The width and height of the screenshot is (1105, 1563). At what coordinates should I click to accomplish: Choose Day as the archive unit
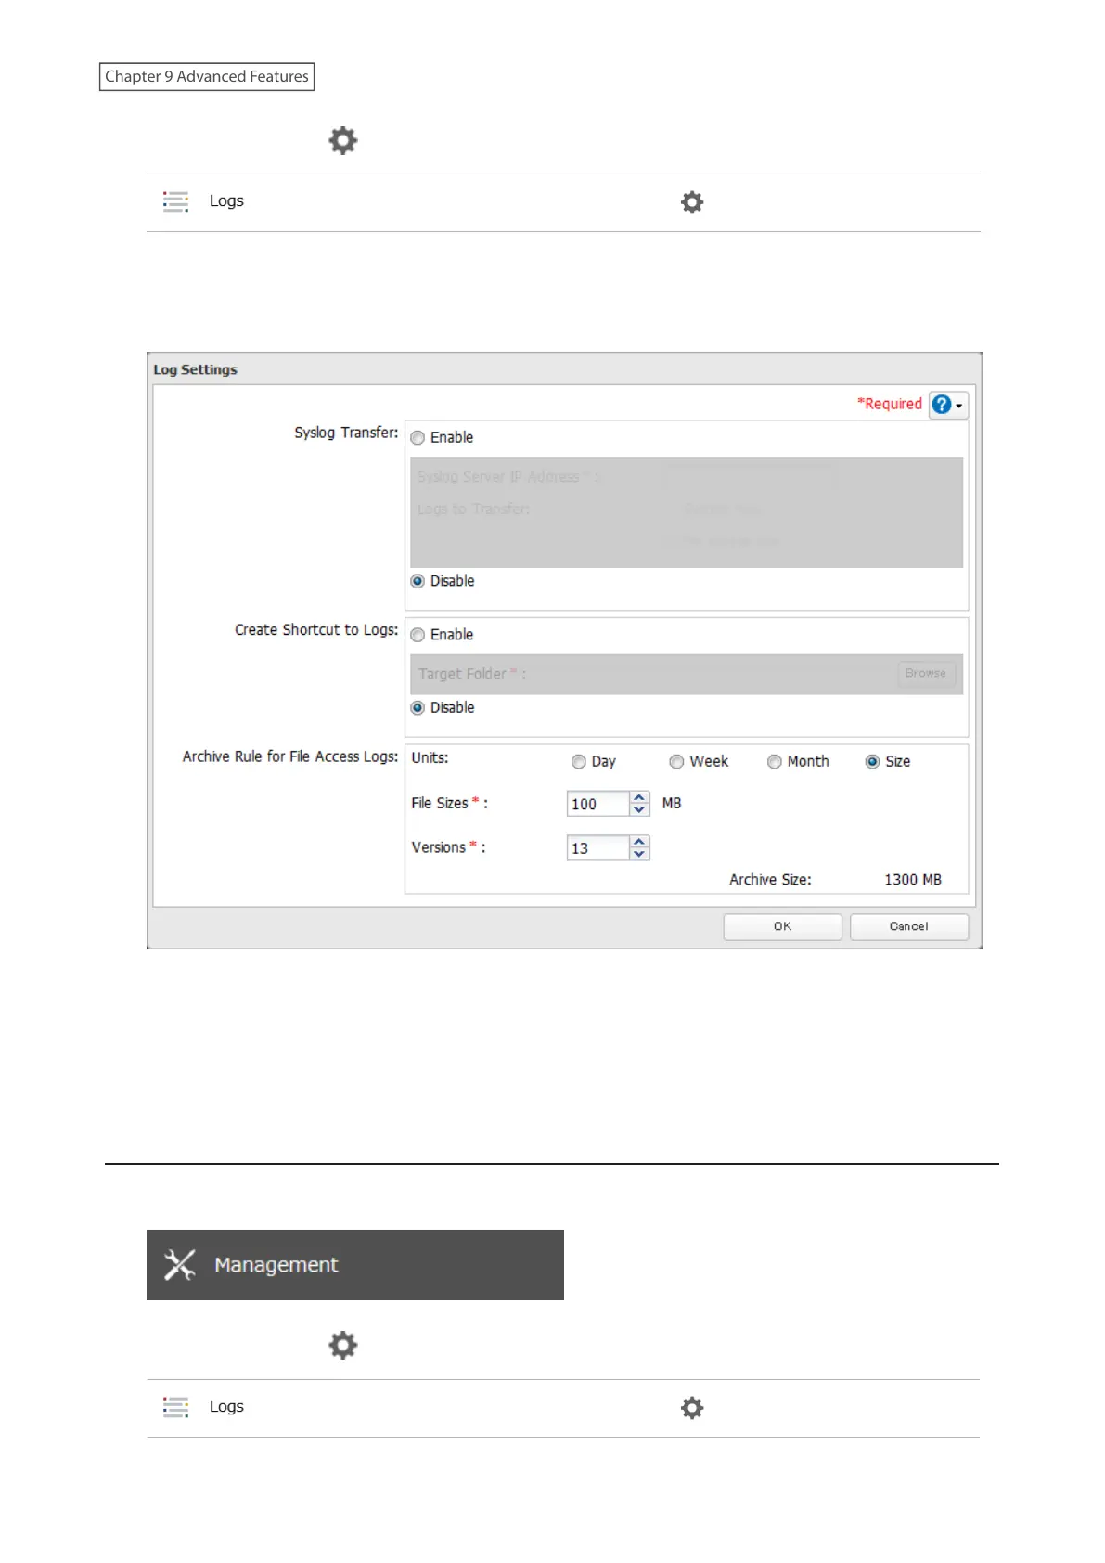point(579,762)
